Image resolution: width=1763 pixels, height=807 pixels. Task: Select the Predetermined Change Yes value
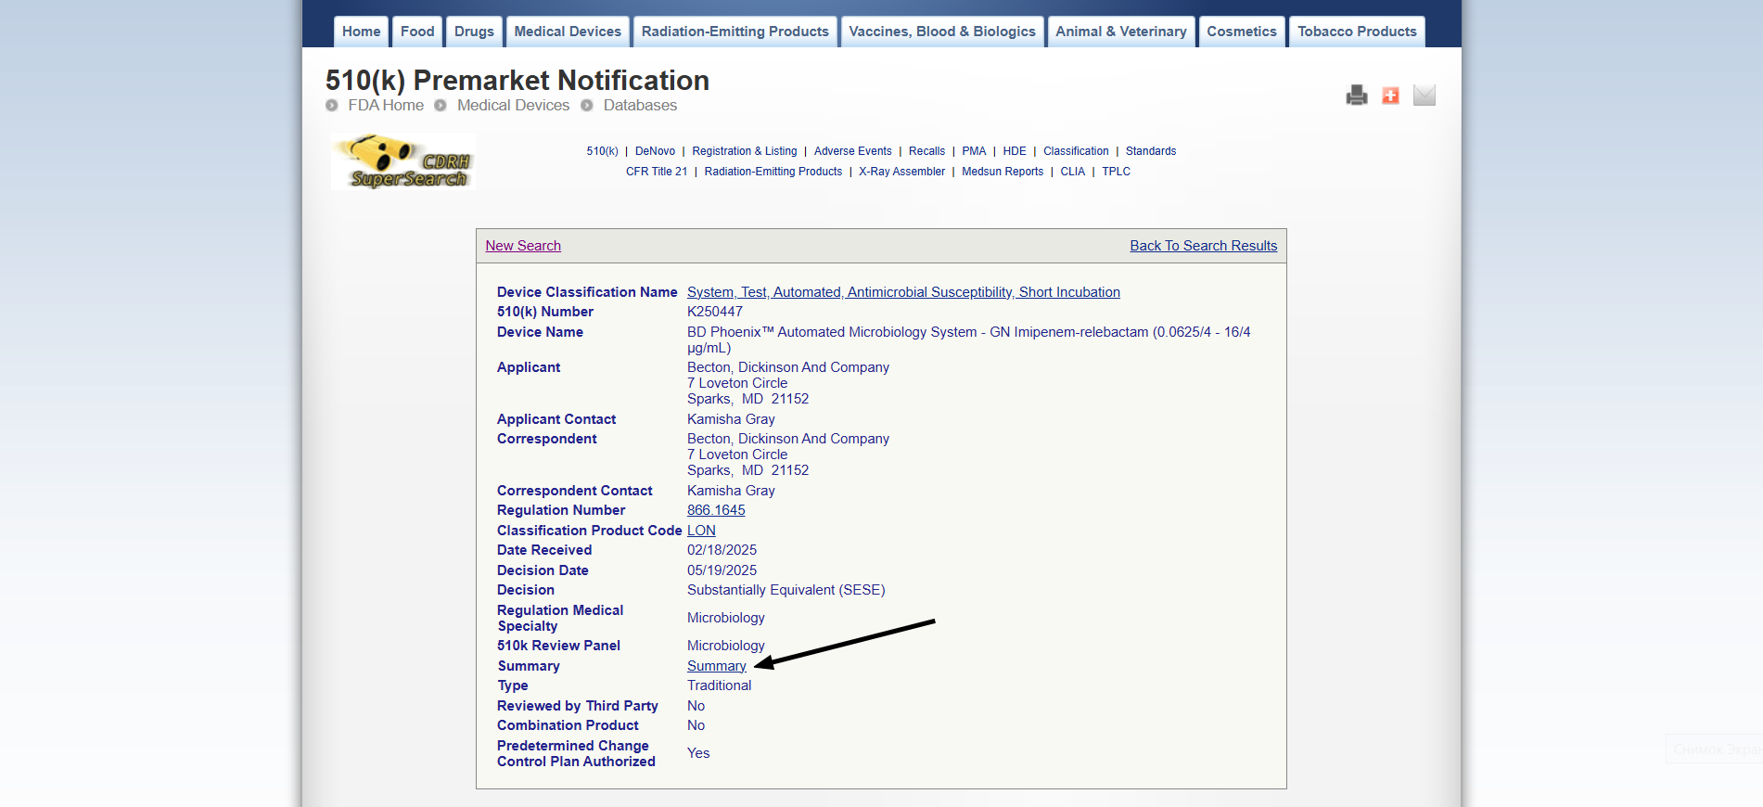point(698,753)
